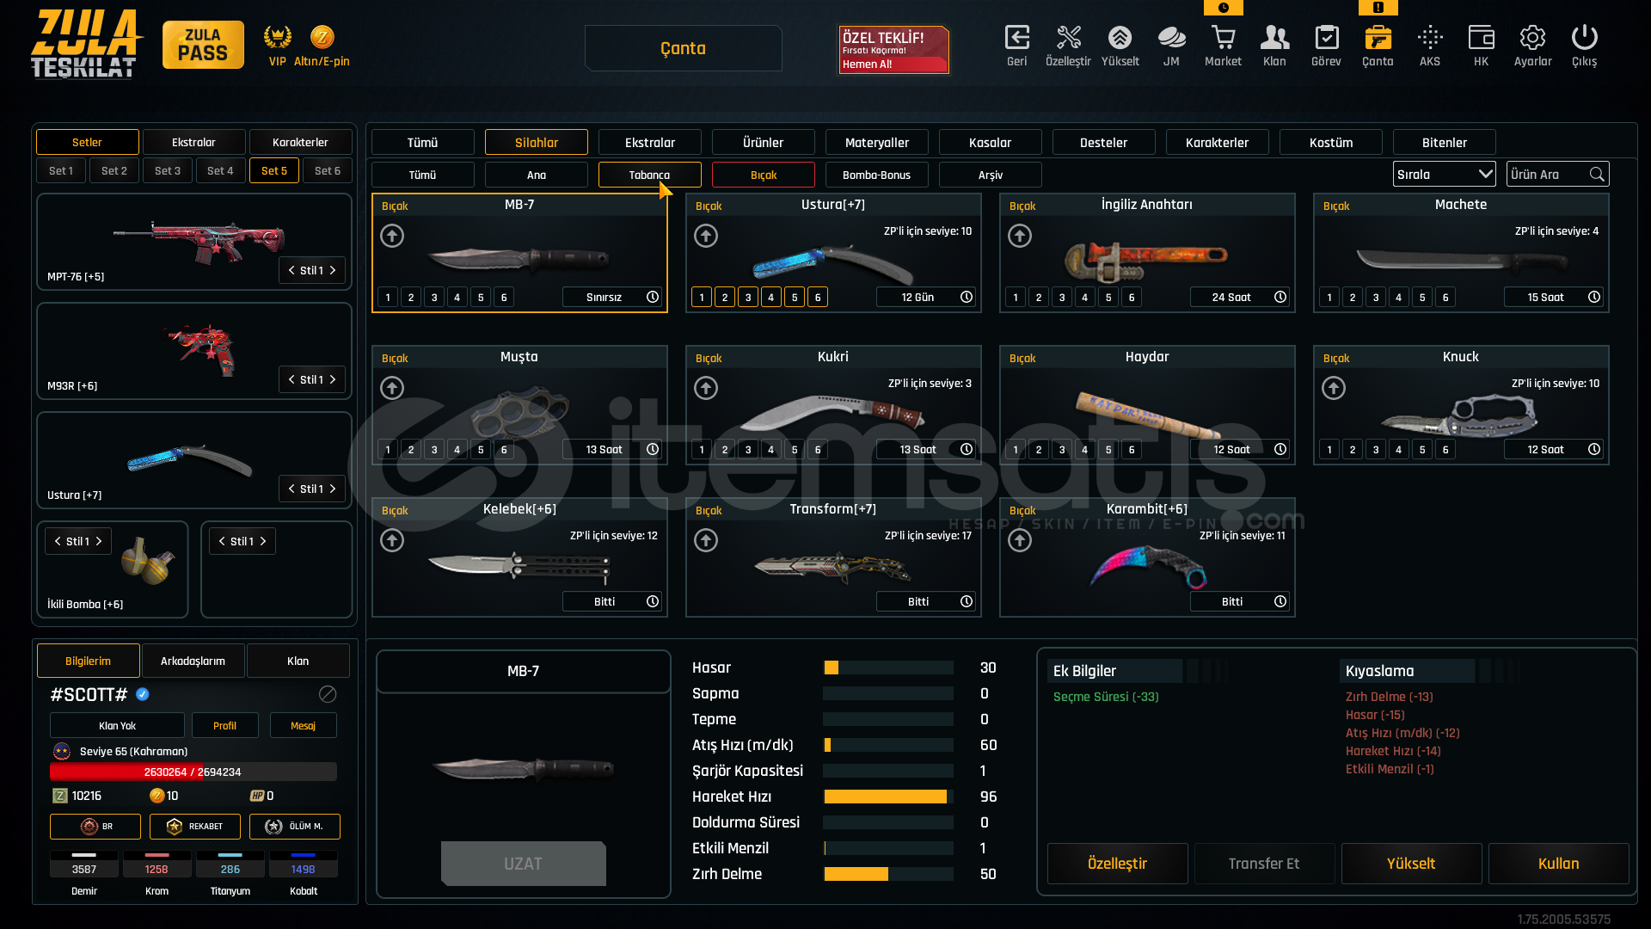Next style arrow for M93R [+6]
This screenshot has width=1651, height=929.
(x=333, y=379)
